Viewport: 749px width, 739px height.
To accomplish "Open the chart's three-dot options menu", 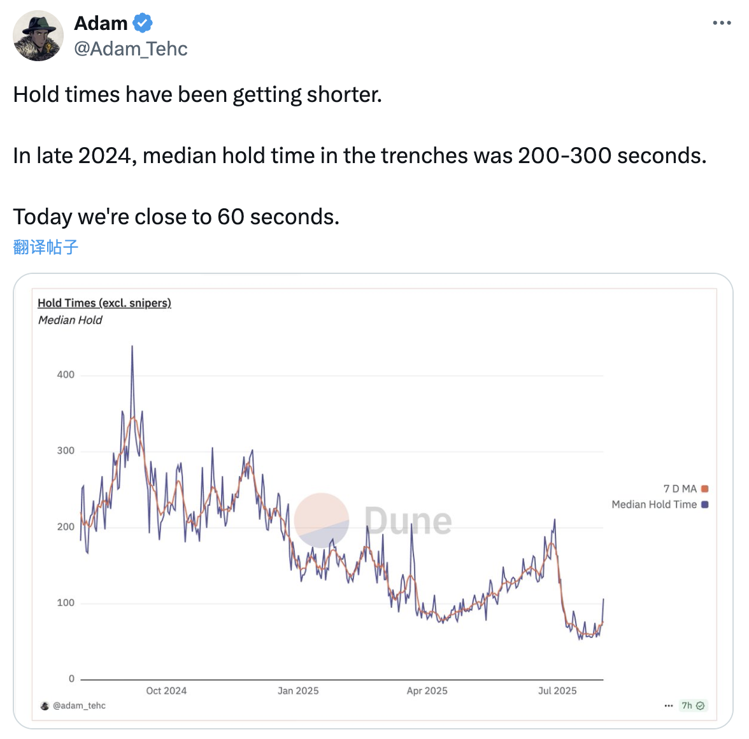I will 669,706.
